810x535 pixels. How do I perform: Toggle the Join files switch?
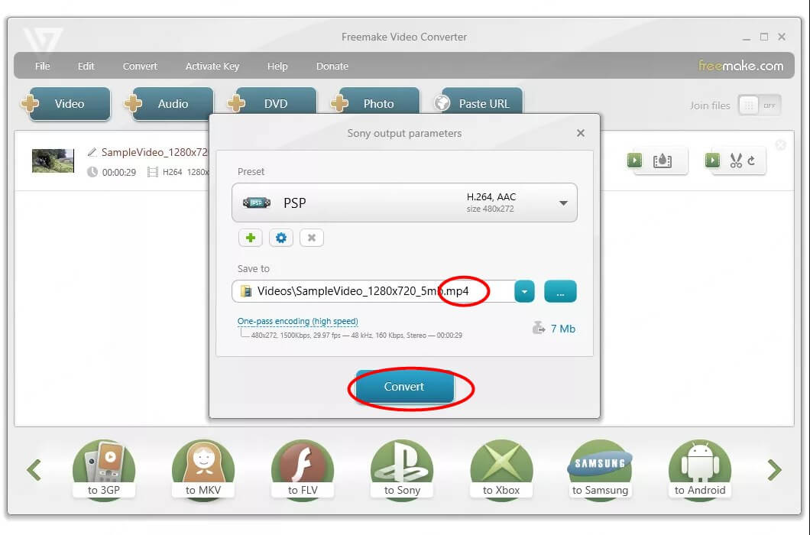(x=760, y=105)
